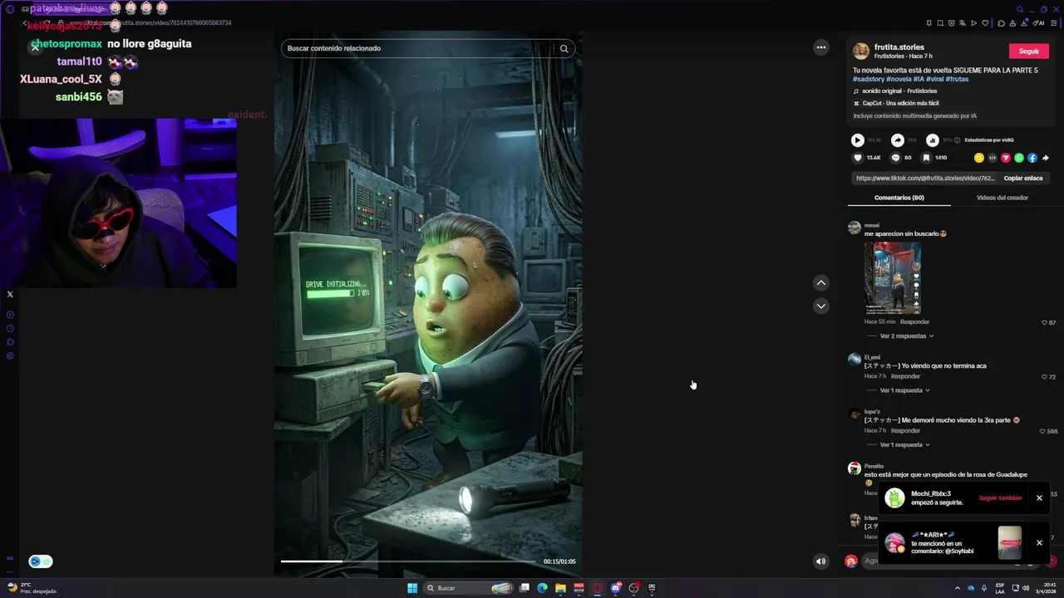This screenshot has height=598, width=1064.
Task: Click the Windows taskbar Buscar search box
Action: [x=470, y=588]
